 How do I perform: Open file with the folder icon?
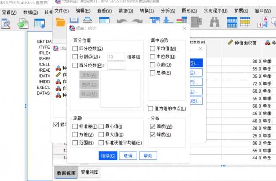click(60, 22)
